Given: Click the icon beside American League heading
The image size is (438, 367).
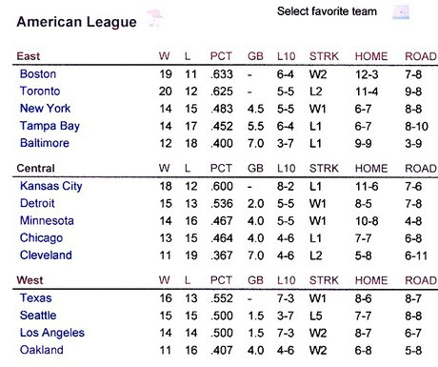Looking at the screenshot, I should click(x=154, y=18).
